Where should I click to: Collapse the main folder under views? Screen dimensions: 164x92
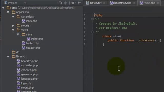pos(18,34)
